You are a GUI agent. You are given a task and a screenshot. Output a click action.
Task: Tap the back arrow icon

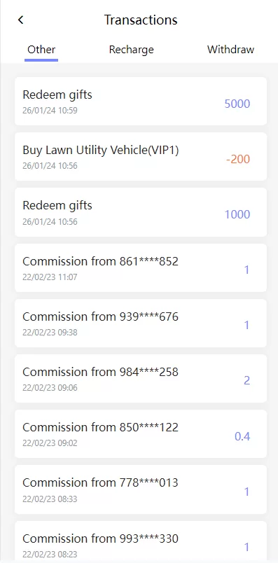[x=20, y=20]
